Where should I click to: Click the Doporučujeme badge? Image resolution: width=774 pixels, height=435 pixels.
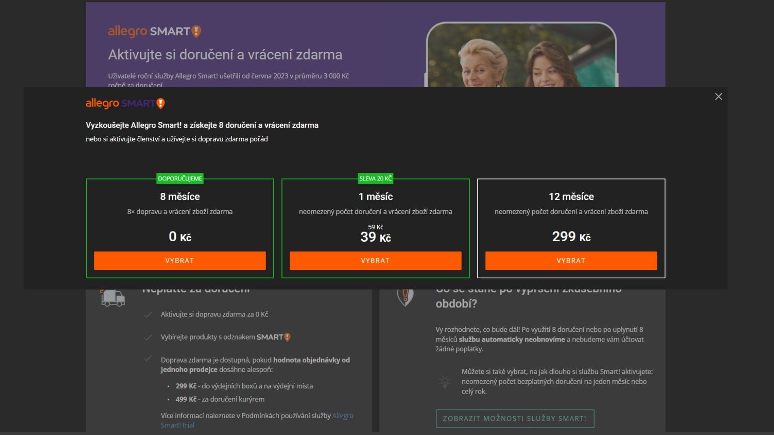click(x=180, y=178)
